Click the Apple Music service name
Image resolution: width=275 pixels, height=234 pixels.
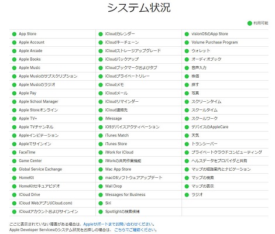pyautogui.click(x=29, y=68)
